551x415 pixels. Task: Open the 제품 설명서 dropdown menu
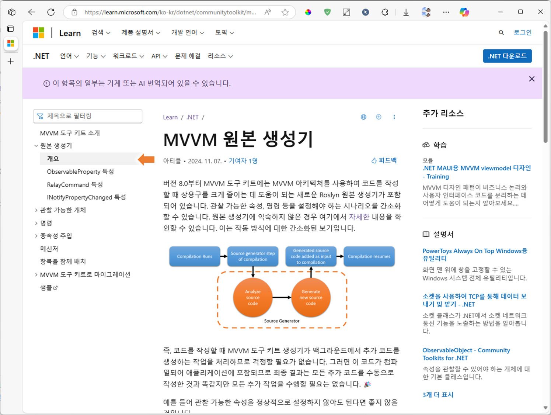click(141, 32)
